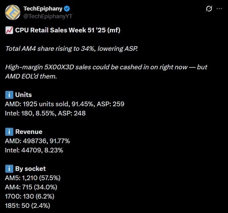Click the Intel revenue 44709 line

coord(35,150)
